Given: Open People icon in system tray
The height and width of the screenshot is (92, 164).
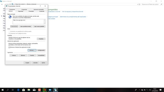Looking at the screenshot, I should (136, 90).
